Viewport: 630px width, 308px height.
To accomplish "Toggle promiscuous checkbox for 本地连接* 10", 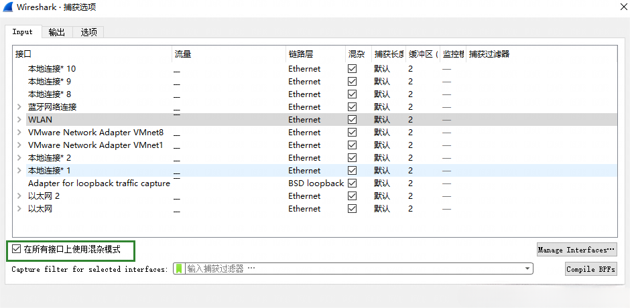I will click(x=353, y=69).
